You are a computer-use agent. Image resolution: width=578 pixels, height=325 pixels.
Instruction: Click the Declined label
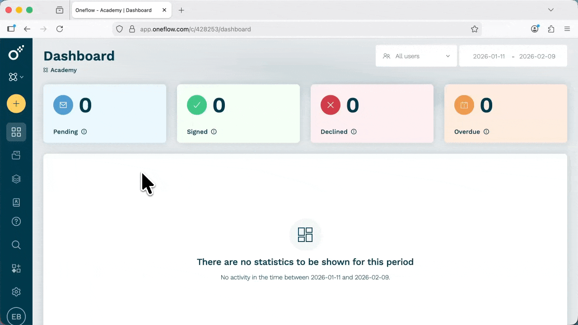coord(334,132)
